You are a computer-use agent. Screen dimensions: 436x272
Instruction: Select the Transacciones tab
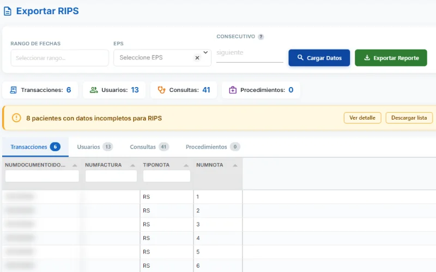35,147
